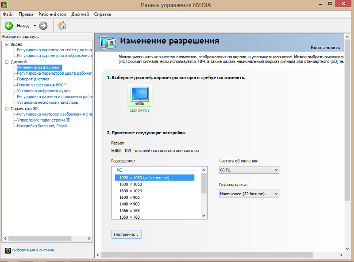Open Просмотр состояния HDCP task
The width and height of the screenshot is (354, 262).
click(x=42, y=85)
